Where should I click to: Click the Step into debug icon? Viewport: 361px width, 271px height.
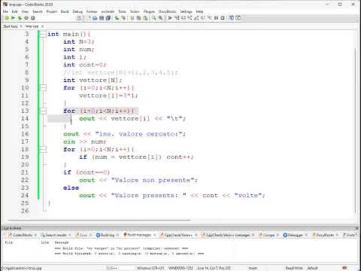pos(190,18)
